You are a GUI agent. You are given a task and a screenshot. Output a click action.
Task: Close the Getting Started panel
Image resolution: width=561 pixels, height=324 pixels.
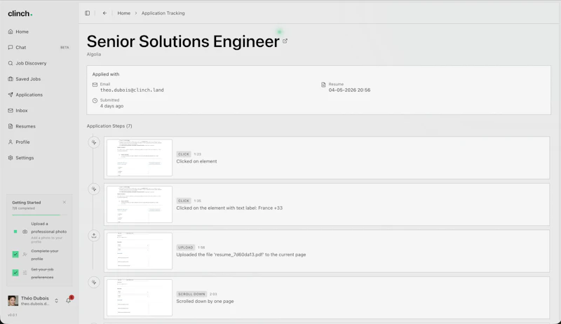pos(65,202)
